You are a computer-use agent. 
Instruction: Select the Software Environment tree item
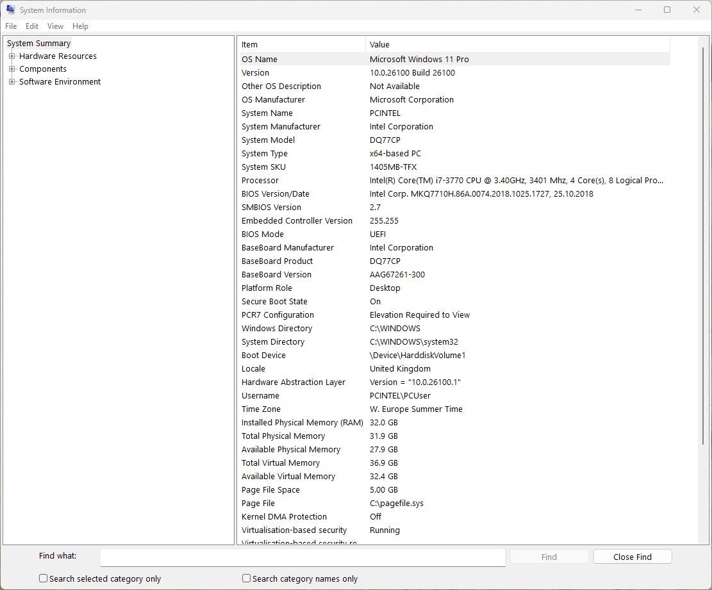coord(60,82)
